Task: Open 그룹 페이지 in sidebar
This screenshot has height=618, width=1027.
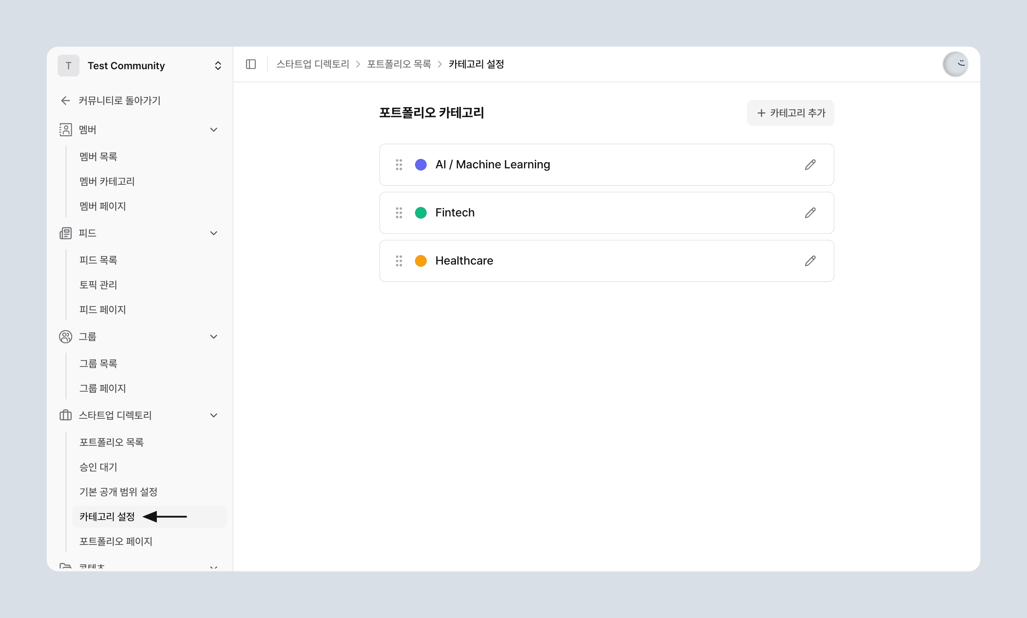Action: 102,388
